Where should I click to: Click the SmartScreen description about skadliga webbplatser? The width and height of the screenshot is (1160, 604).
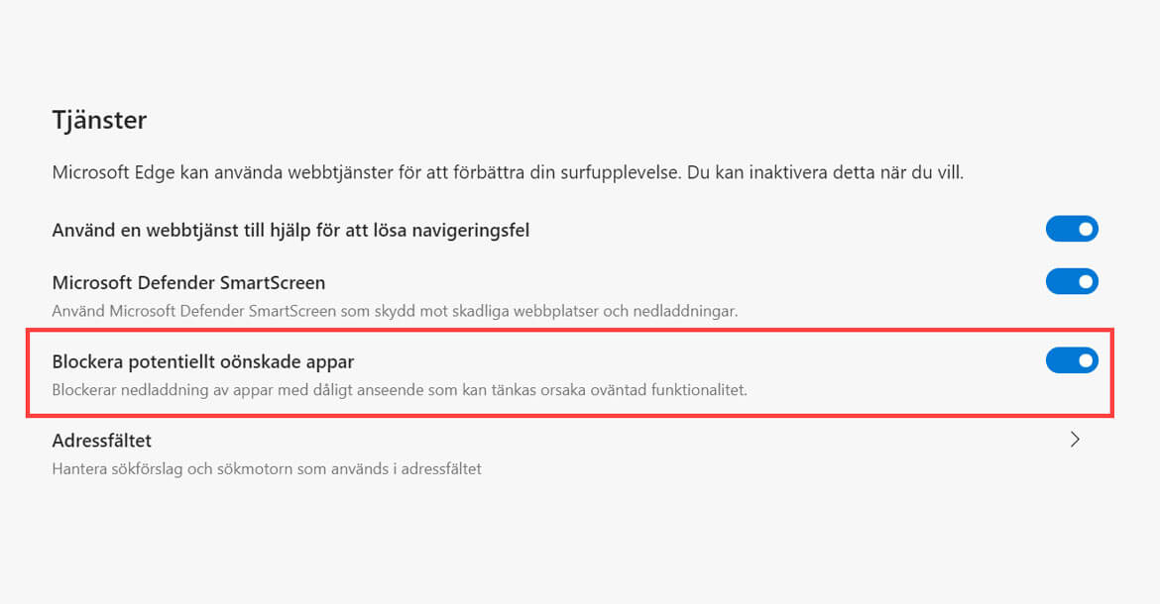[395, 311]
